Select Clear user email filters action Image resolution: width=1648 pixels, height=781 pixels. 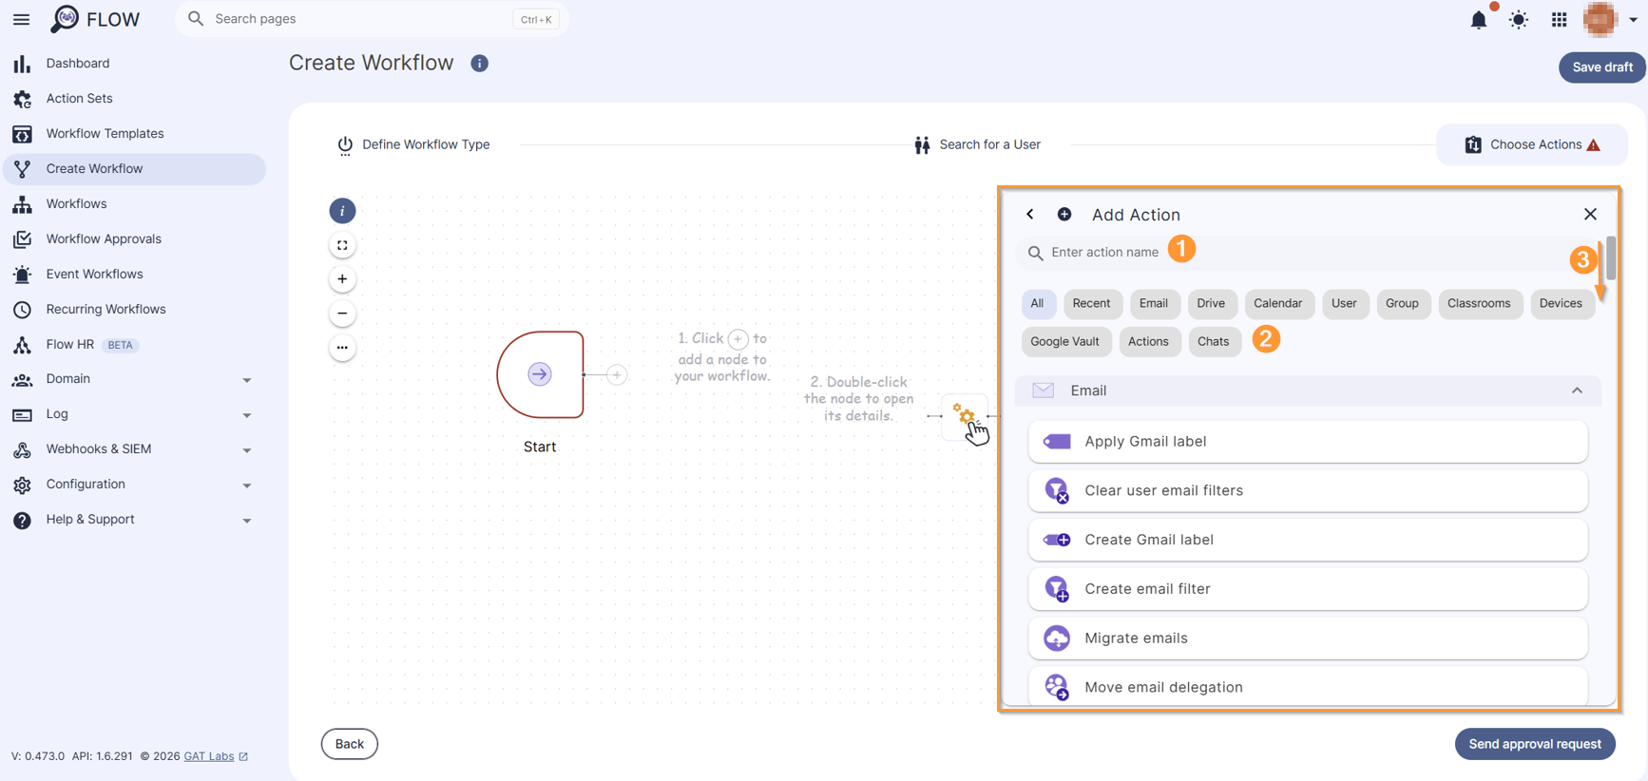(1308, 491)
